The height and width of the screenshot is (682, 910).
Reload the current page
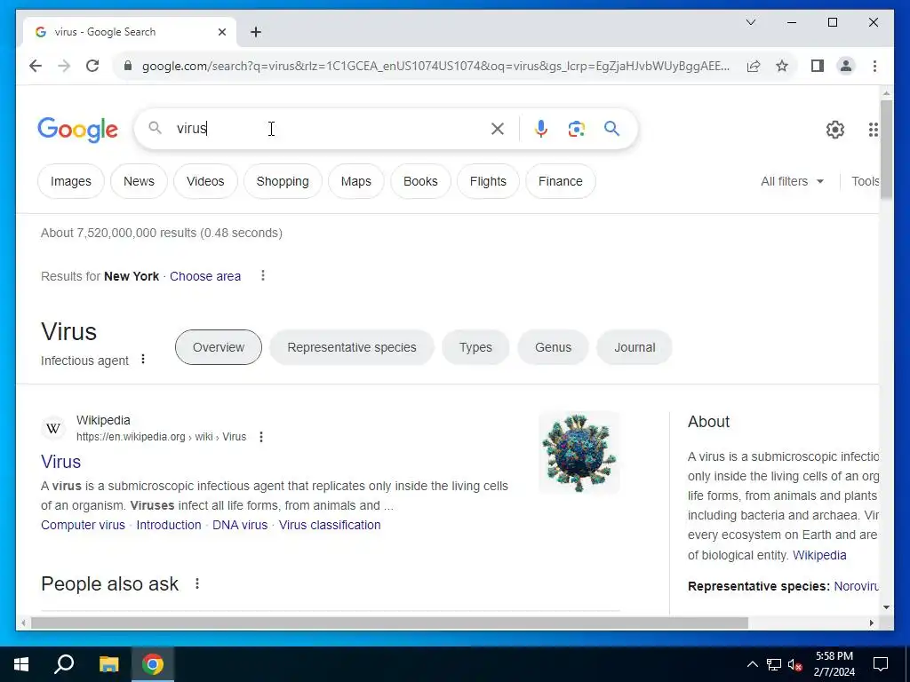(92, 66)
